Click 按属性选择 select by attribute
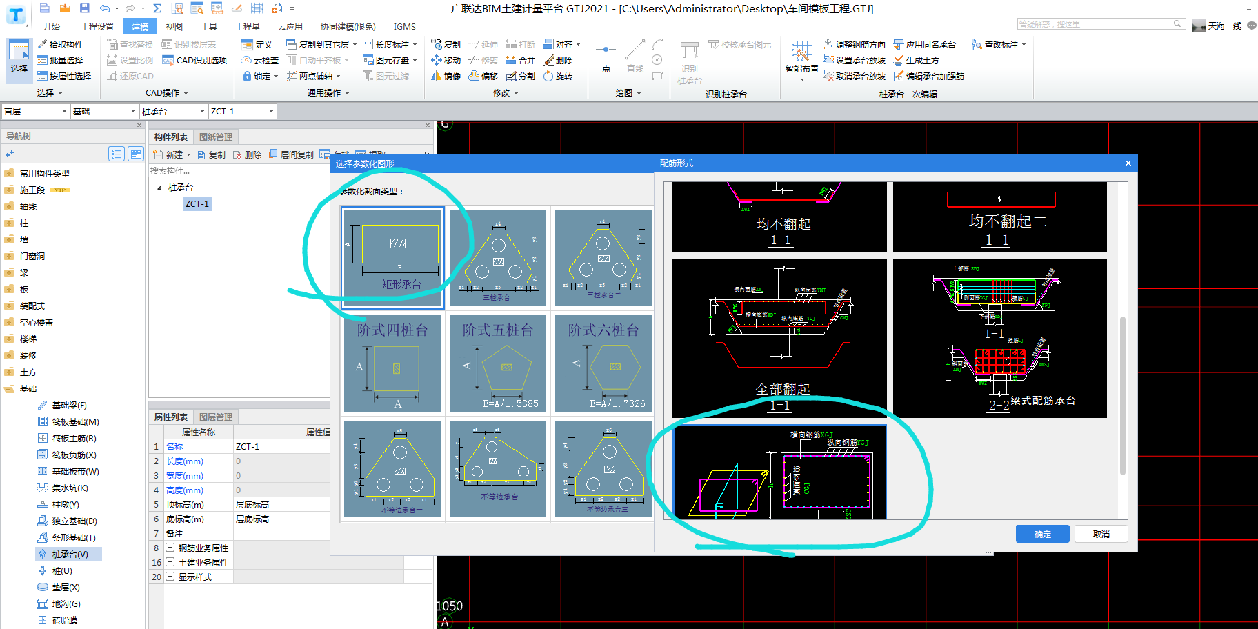The height and width of the screenshot is (629, 1258). coord(63,76)
